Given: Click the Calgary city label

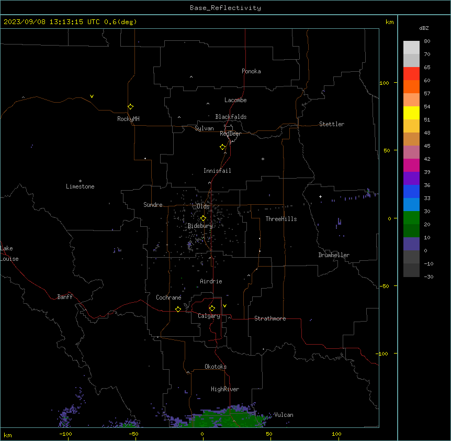Looking at the screenshot, I should 209,316.
